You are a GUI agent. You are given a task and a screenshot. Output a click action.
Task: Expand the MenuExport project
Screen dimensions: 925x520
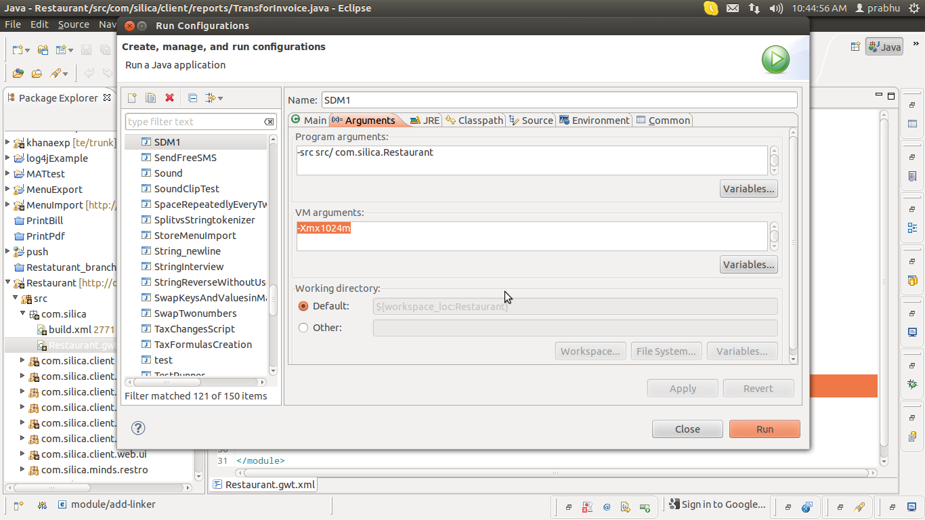tap(8, 190)
